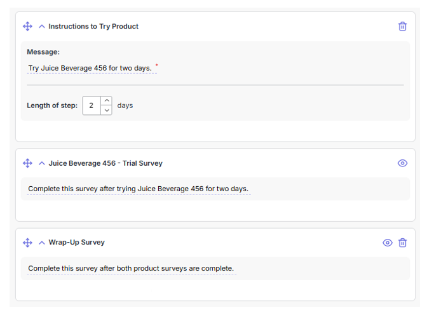
Task: Click the Length of step number field
Action: pos(91,105)
